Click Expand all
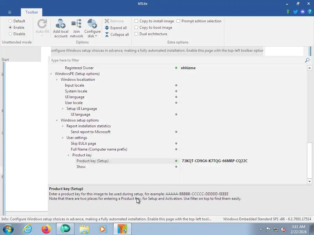 pyautogui.click(x=116, y=28)
